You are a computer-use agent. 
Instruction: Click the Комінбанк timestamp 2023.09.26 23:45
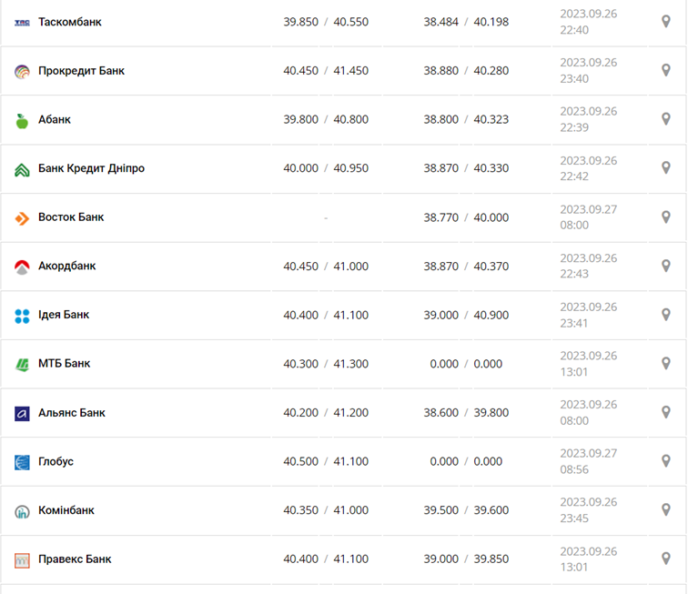588,510
